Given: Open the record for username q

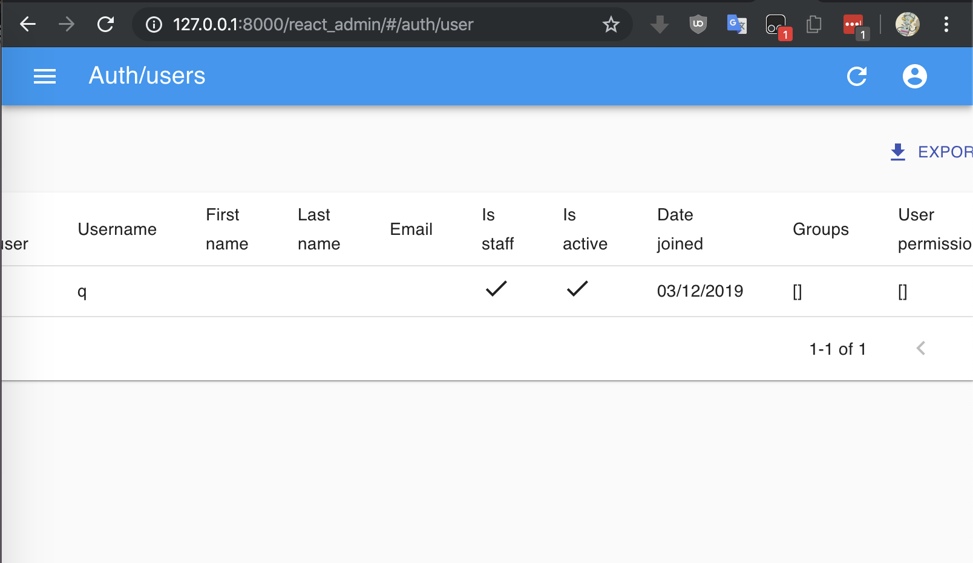Looking at the screenshot, I should tap(83, 291).
